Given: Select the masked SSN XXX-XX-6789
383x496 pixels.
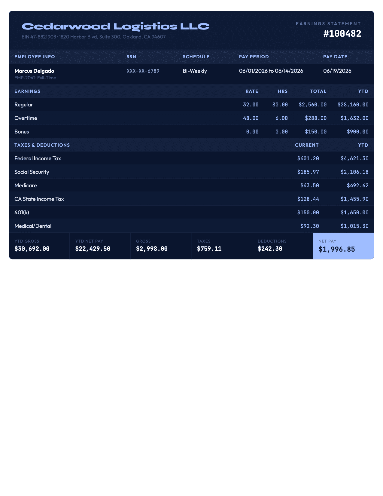Looking at the screenshot, I should click(143, 71).
